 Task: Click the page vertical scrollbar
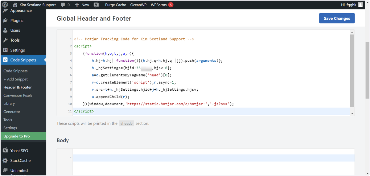(x=367, y=70)
